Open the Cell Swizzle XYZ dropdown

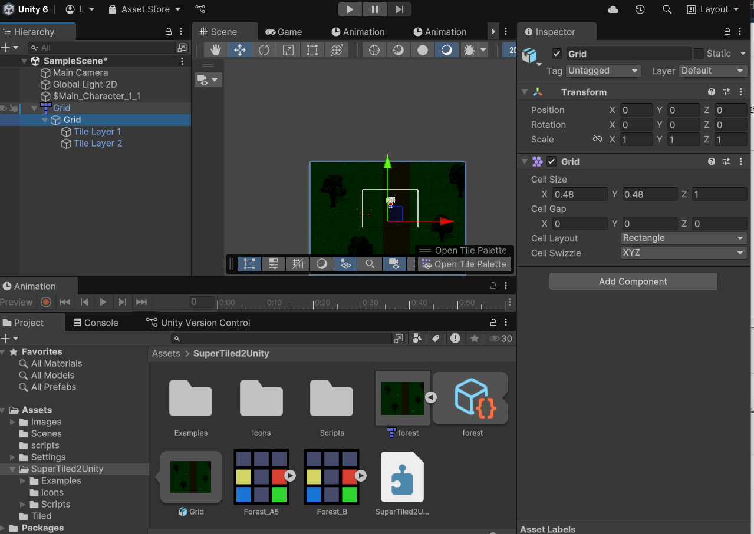(684, 253)
